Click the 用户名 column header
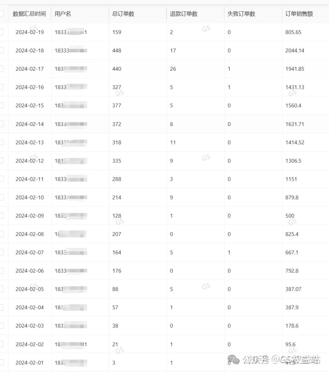Viewport: 329px width, 373px height. [63, 14]
